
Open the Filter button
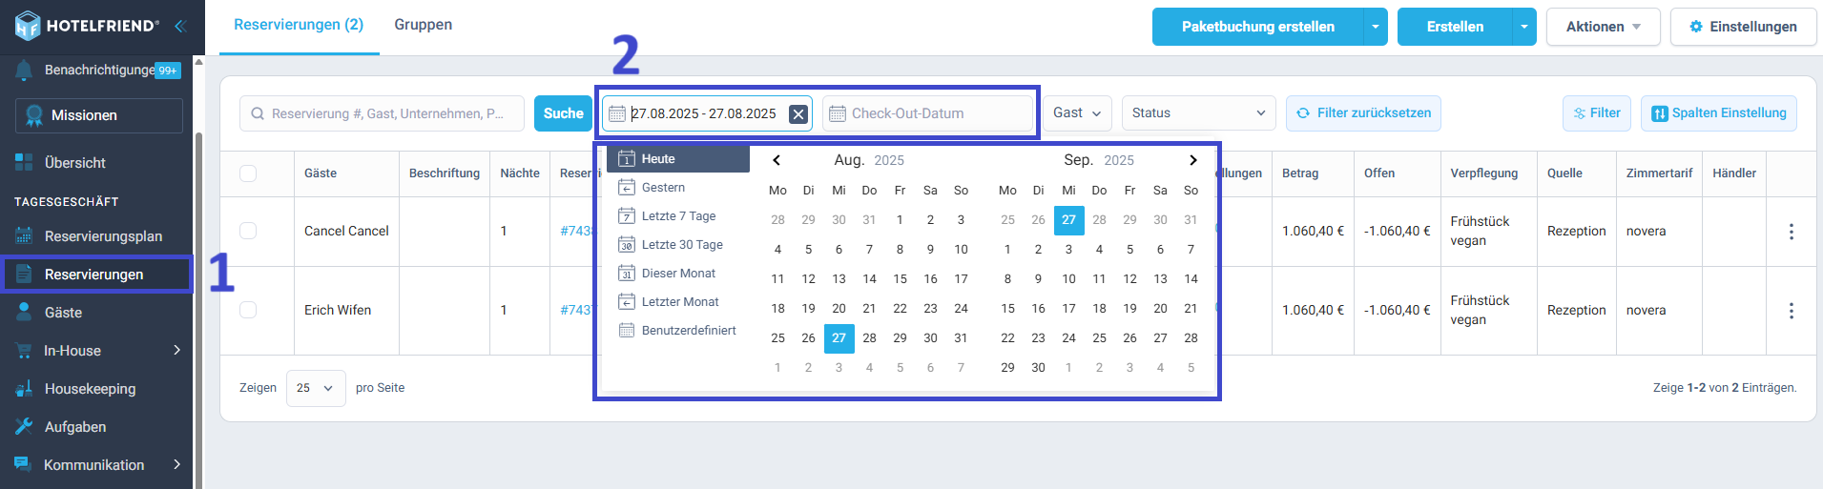coord(1597,113)
